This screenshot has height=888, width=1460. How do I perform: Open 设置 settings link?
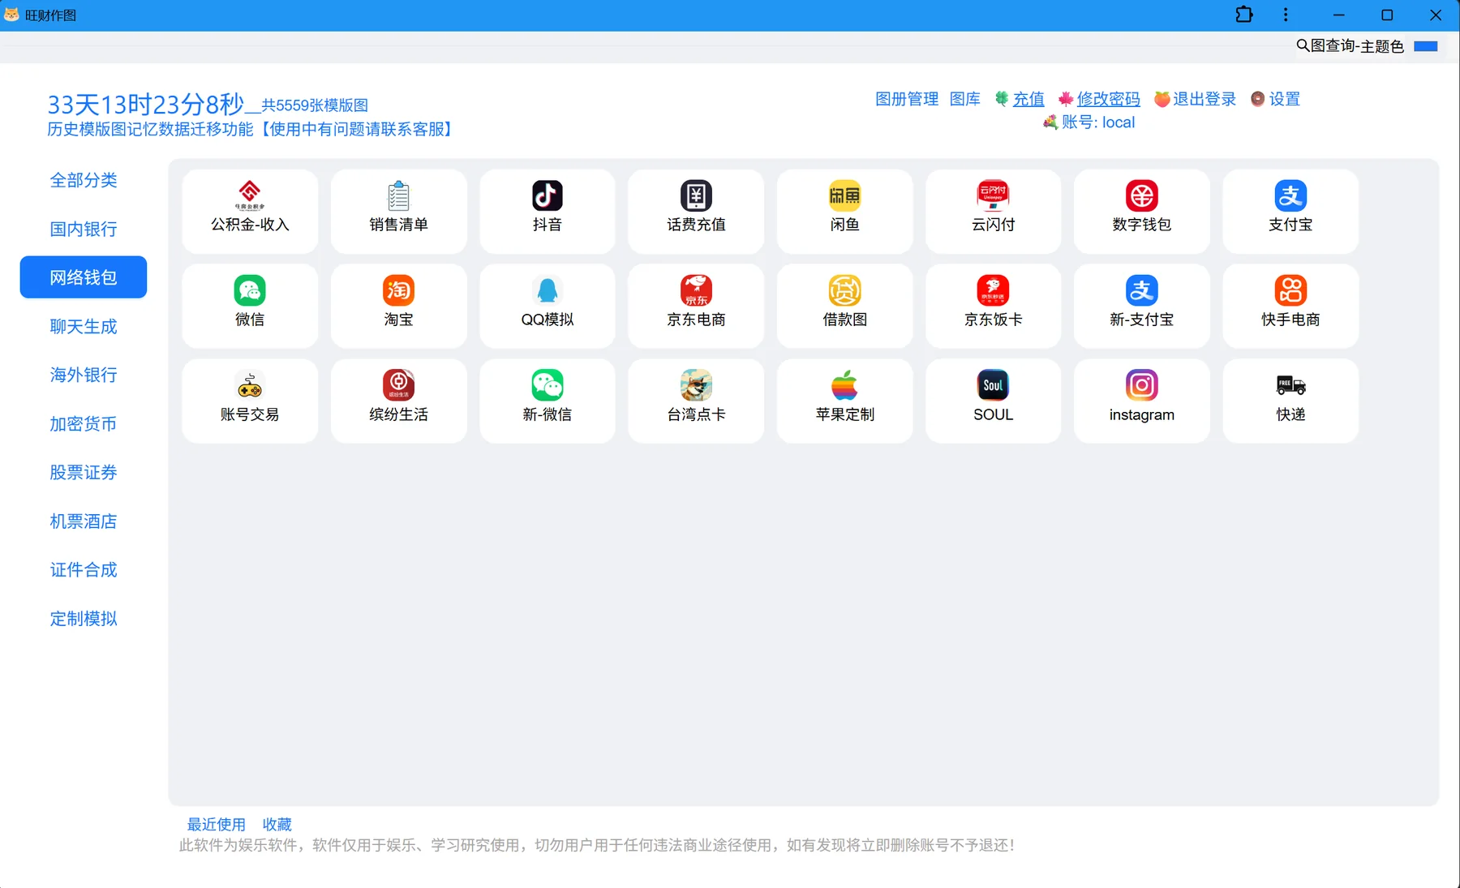pyautogui.click(x=1285, y=99)
